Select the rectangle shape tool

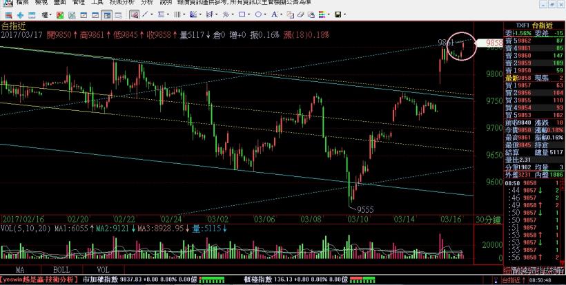(242, 14)
